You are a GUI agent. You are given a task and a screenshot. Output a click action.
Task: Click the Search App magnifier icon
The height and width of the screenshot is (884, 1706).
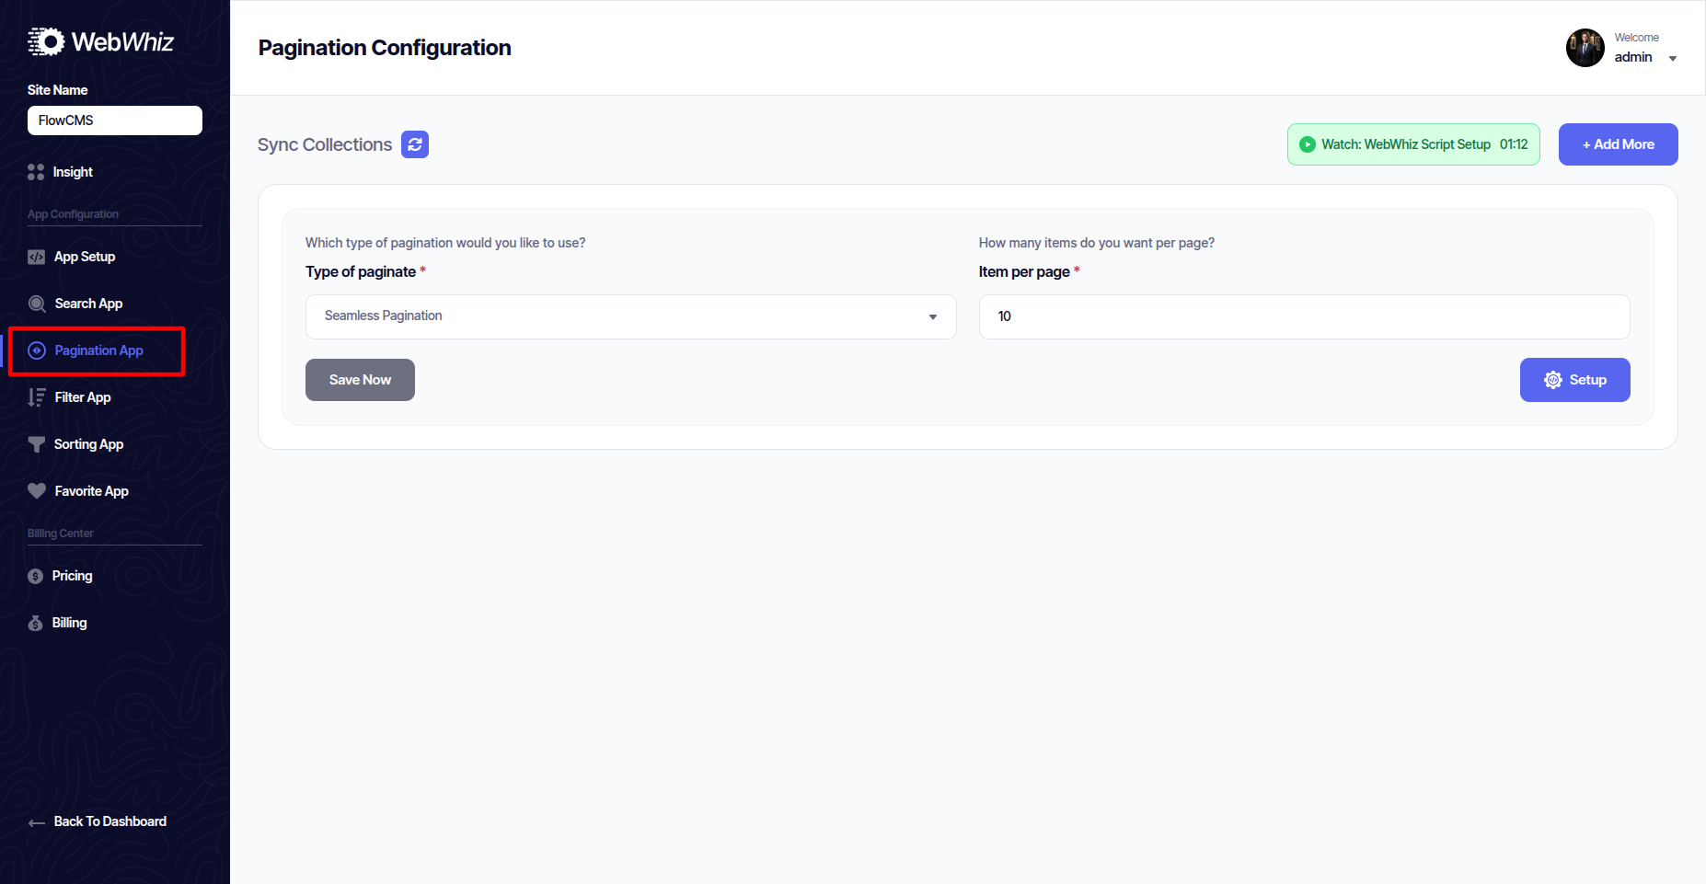[x=37, y=304]
